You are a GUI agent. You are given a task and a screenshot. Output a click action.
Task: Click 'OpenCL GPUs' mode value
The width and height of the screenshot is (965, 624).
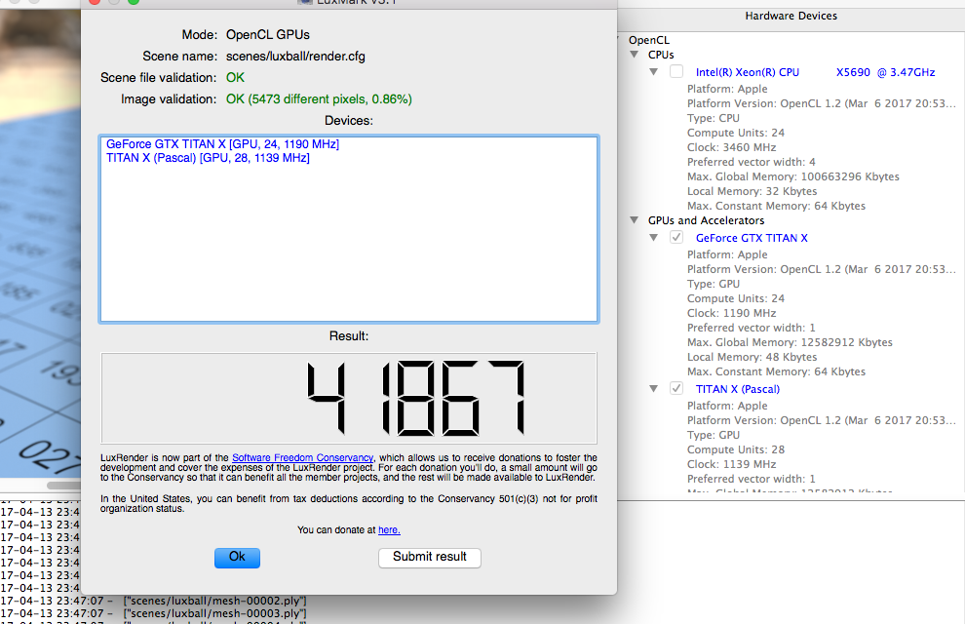click(268, 35)
